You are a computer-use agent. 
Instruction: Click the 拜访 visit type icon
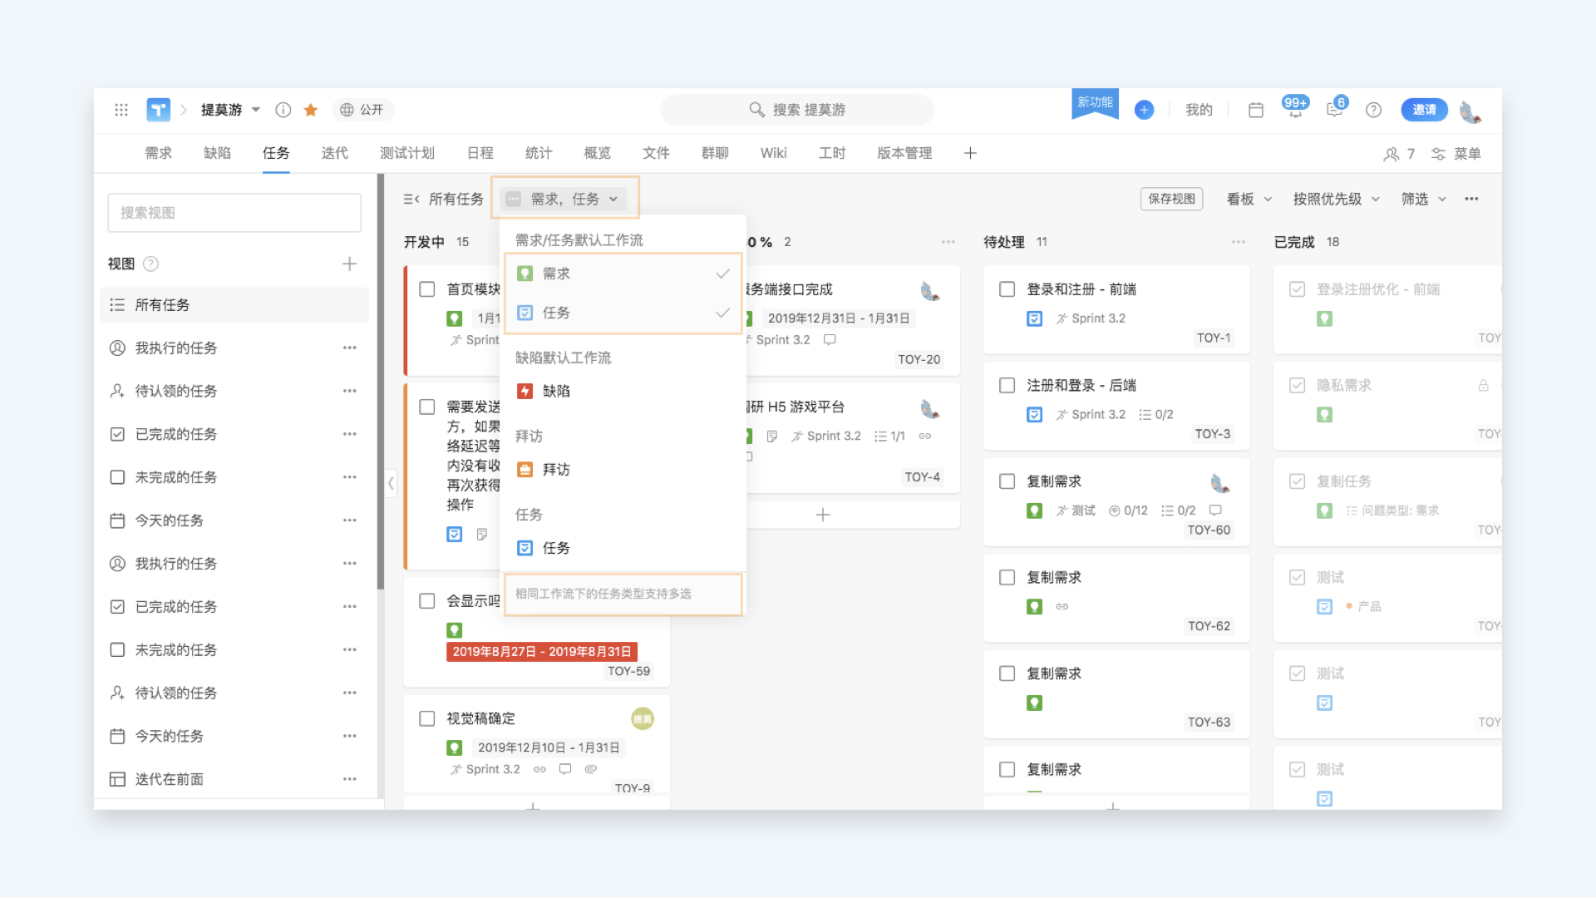(525, 469)
